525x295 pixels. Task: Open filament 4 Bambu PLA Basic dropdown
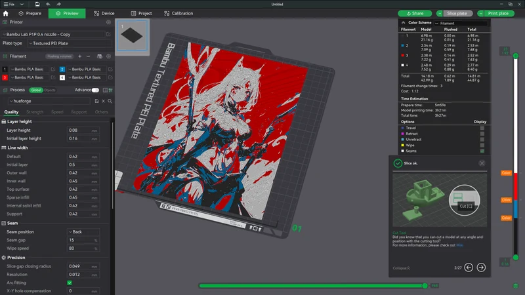[x=87, y=77]
